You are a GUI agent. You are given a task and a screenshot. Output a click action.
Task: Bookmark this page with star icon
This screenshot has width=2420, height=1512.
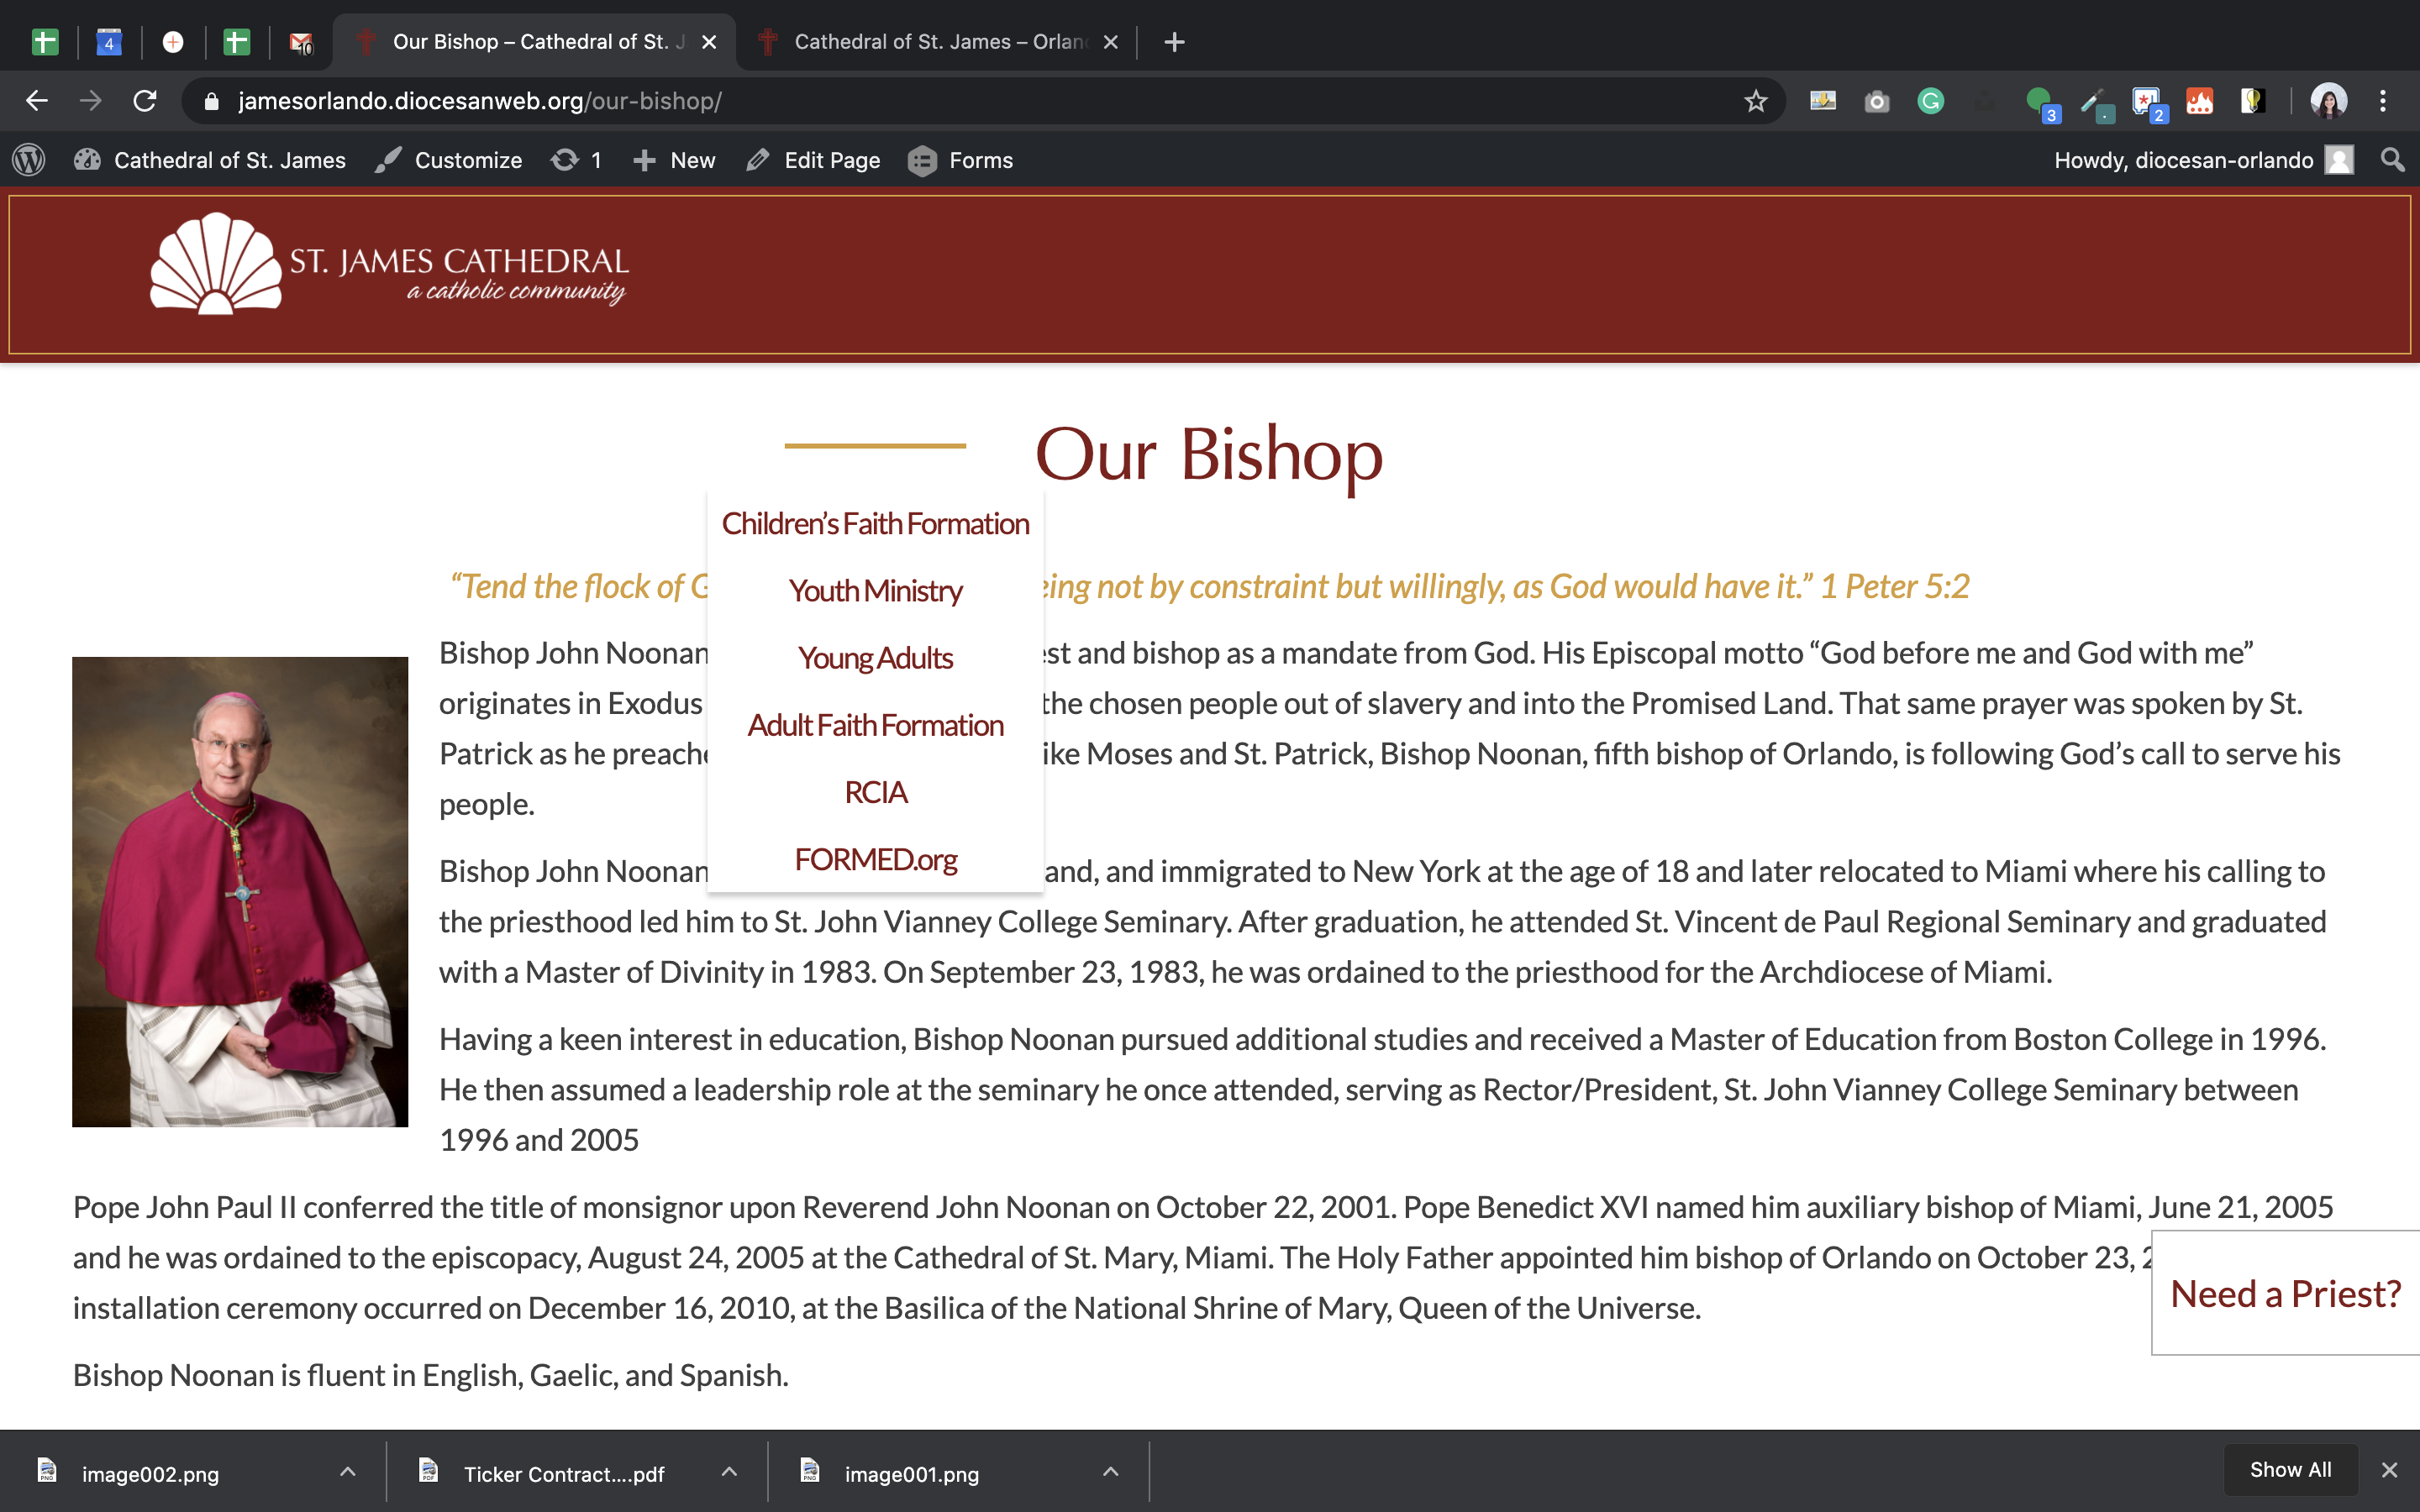1756,101
